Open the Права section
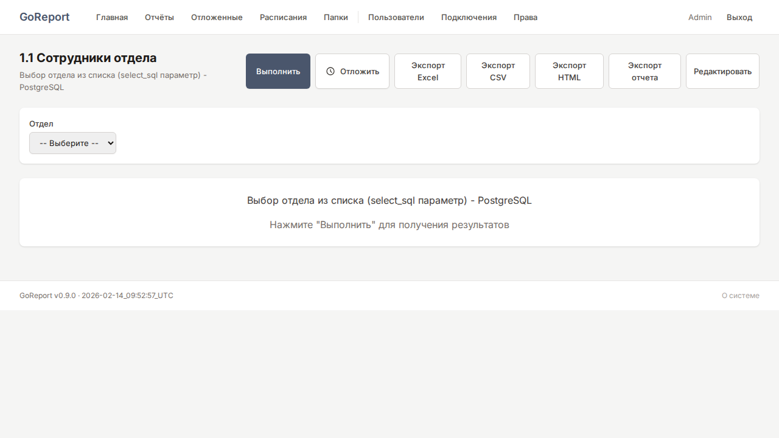Image resolution: width=779 pixels, height=438 pixels. (x=525, y=17)
